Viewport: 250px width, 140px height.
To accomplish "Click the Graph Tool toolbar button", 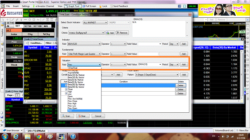I will (73, 6).
